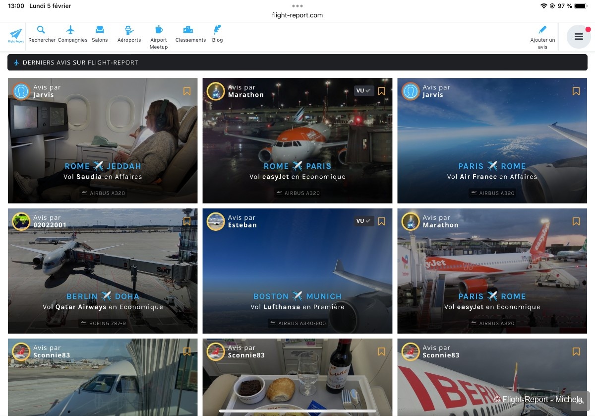This screenshot has height=416, width=595.
Task: Open the Blog section
Action: (217, 34)
